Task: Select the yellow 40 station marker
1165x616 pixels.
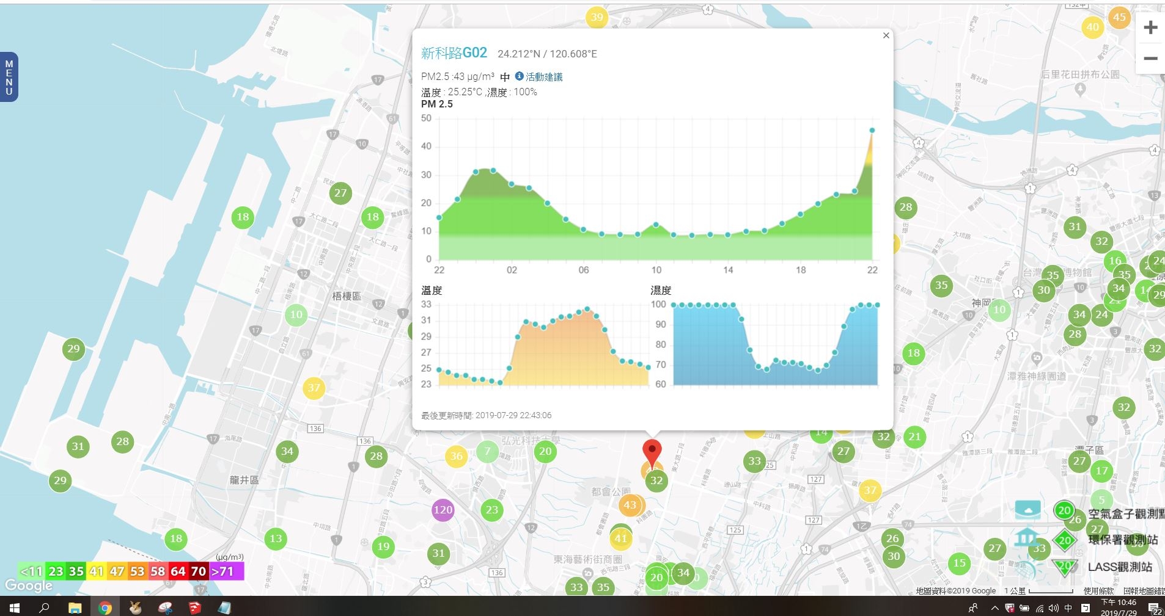Action: (x=1092, y=27)
